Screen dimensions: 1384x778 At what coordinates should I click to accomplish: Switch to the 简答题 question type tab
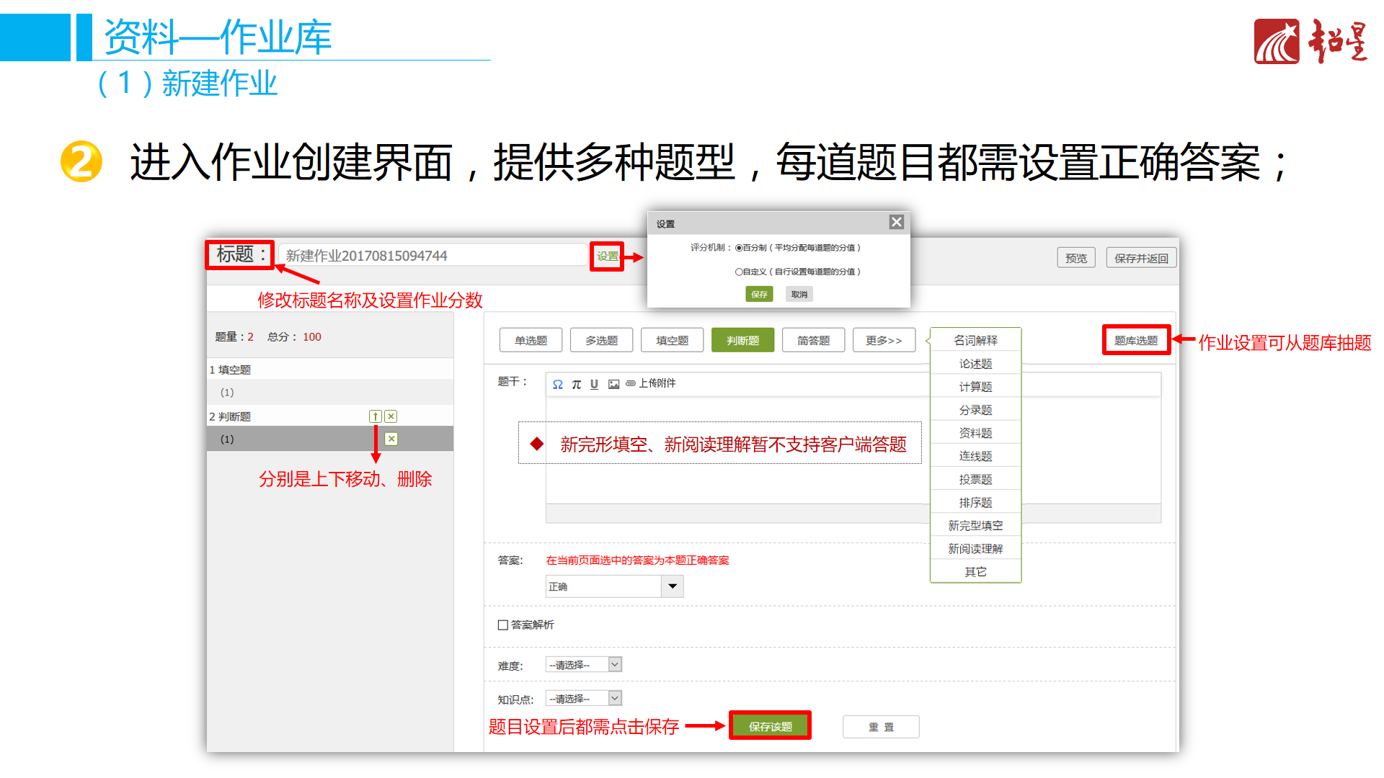click(813, 339)
